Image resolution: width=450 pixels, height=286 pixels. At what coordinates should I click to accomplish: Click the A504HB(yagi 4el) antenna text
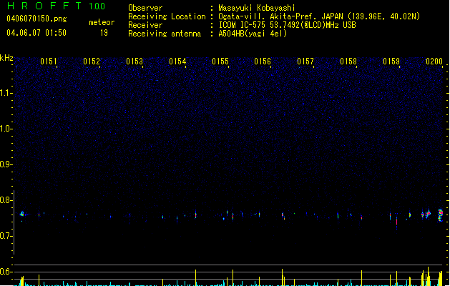coord(253,34)
